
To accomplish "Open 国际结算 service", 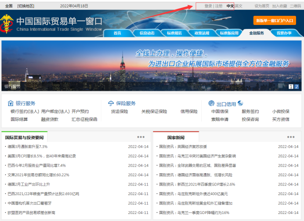I will coord(19,119).
